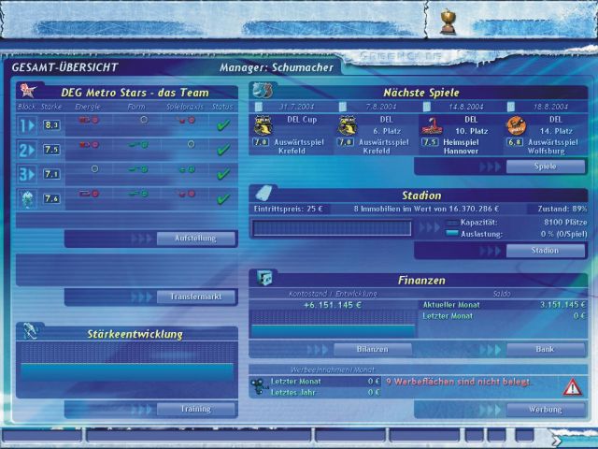This screenshot has width=598, height=449.
Task: Click the arrows left of the Spiele button
Action: tap(490, 167)
